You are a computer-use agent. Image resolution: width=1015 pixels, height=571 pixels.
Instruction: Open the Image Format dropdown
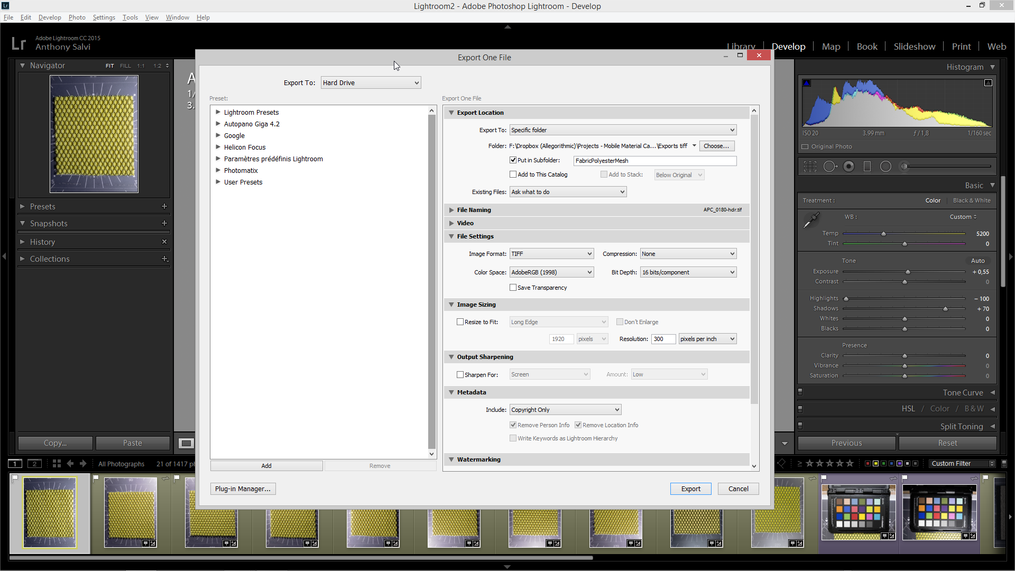551,254
